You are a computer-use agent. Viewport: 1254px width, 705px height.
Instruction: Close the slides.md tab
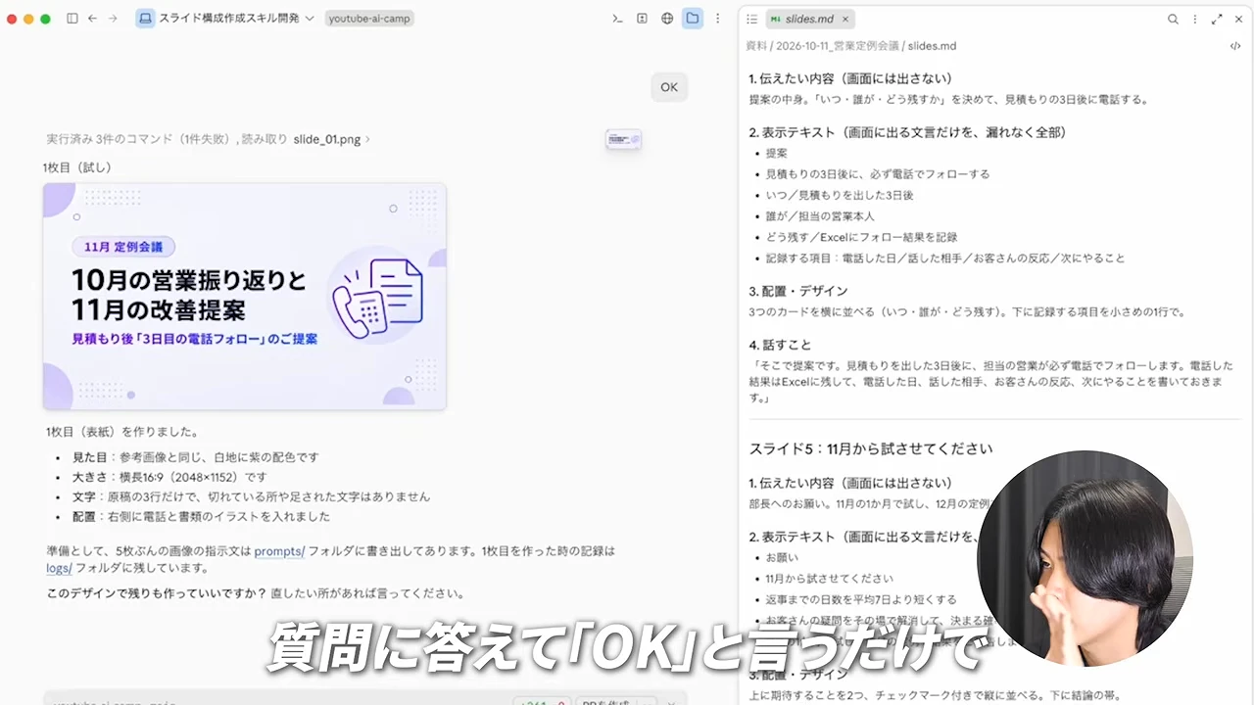845,19
